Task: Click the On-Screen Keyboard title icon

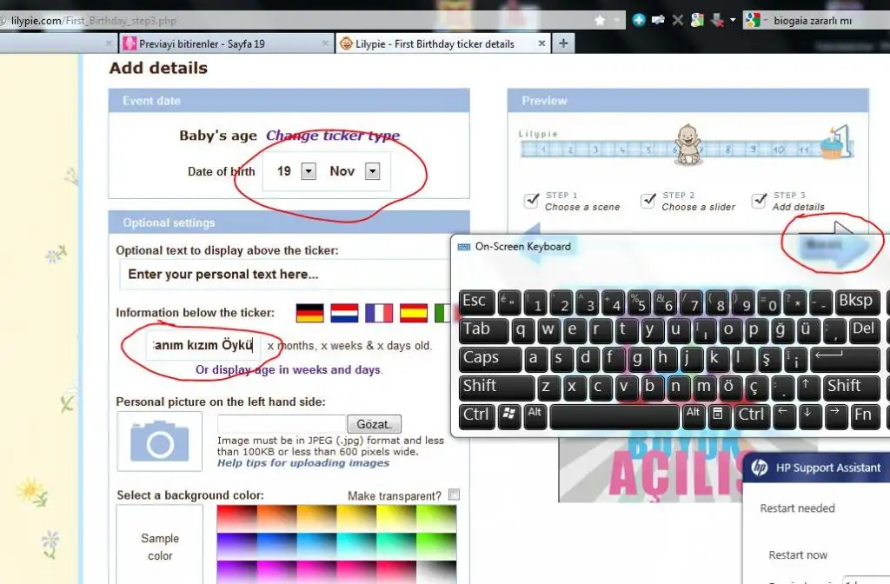Action: point(464,247)
